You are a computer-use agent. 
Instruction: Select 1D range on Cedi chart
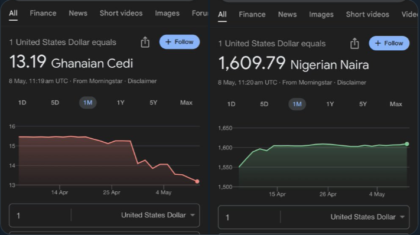(x=22, y=103)
